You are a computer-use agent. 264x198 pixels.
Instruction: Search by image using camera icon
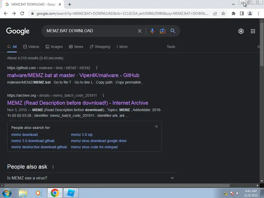[162, 31]
